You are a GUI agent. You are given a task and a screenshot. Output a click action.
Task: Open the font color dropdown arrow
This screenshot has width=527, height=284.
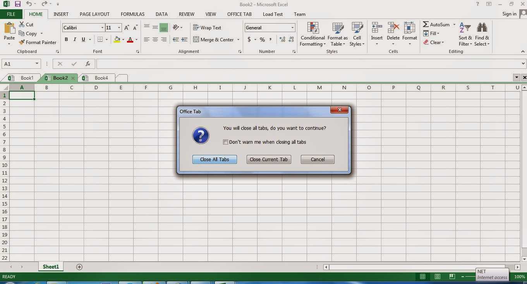pos(136,39)
